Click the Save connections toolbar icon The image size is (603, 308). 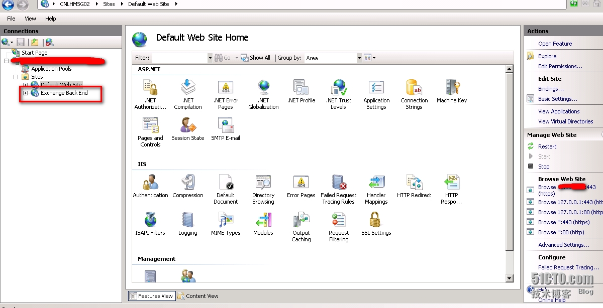(21, 42)
